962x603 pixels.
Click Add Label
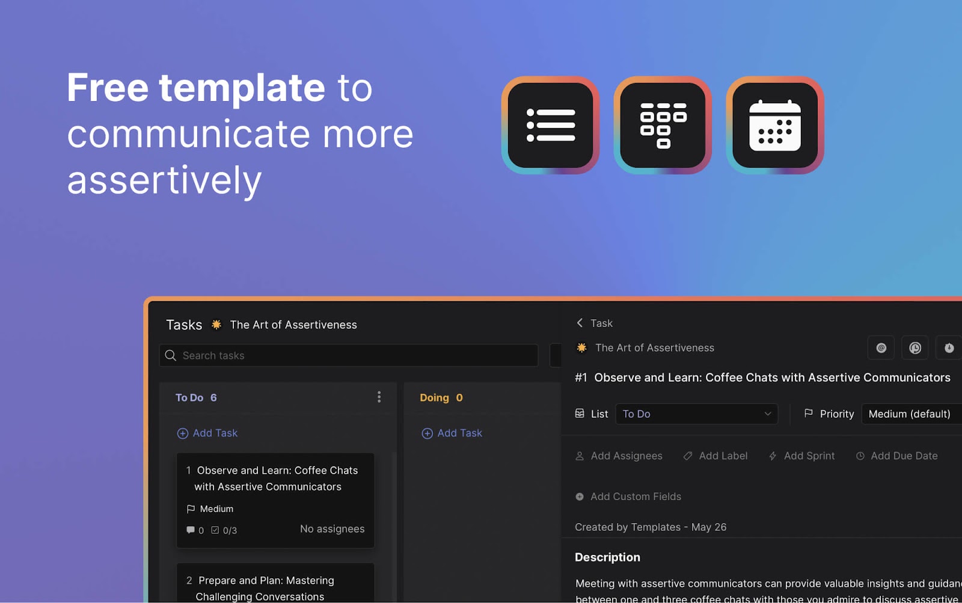pyautogui.click(x=715, y=456)
